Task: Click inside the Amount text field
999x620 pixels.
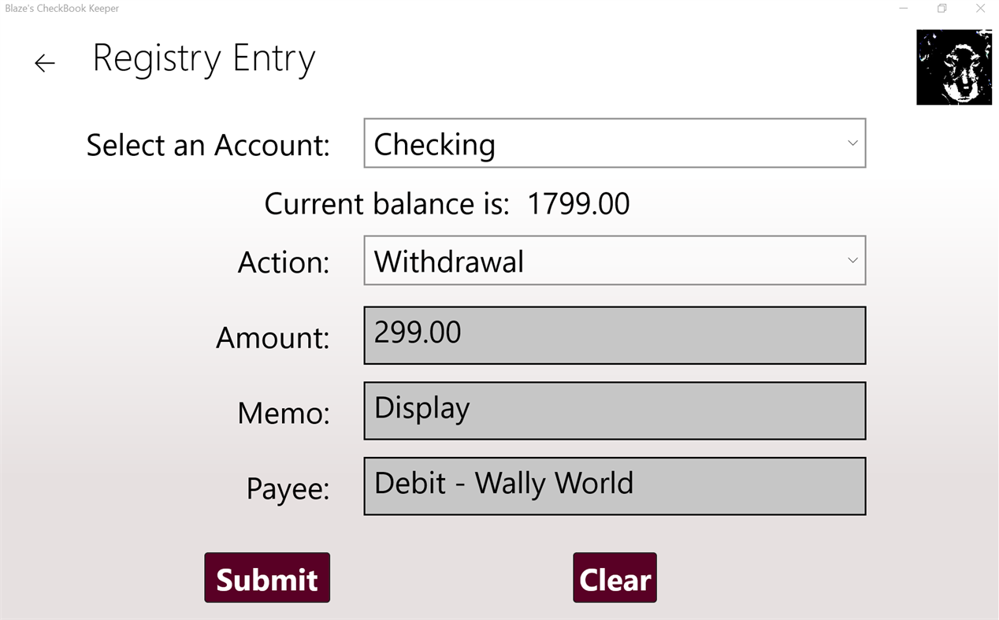Action: [x=615, y=335]
